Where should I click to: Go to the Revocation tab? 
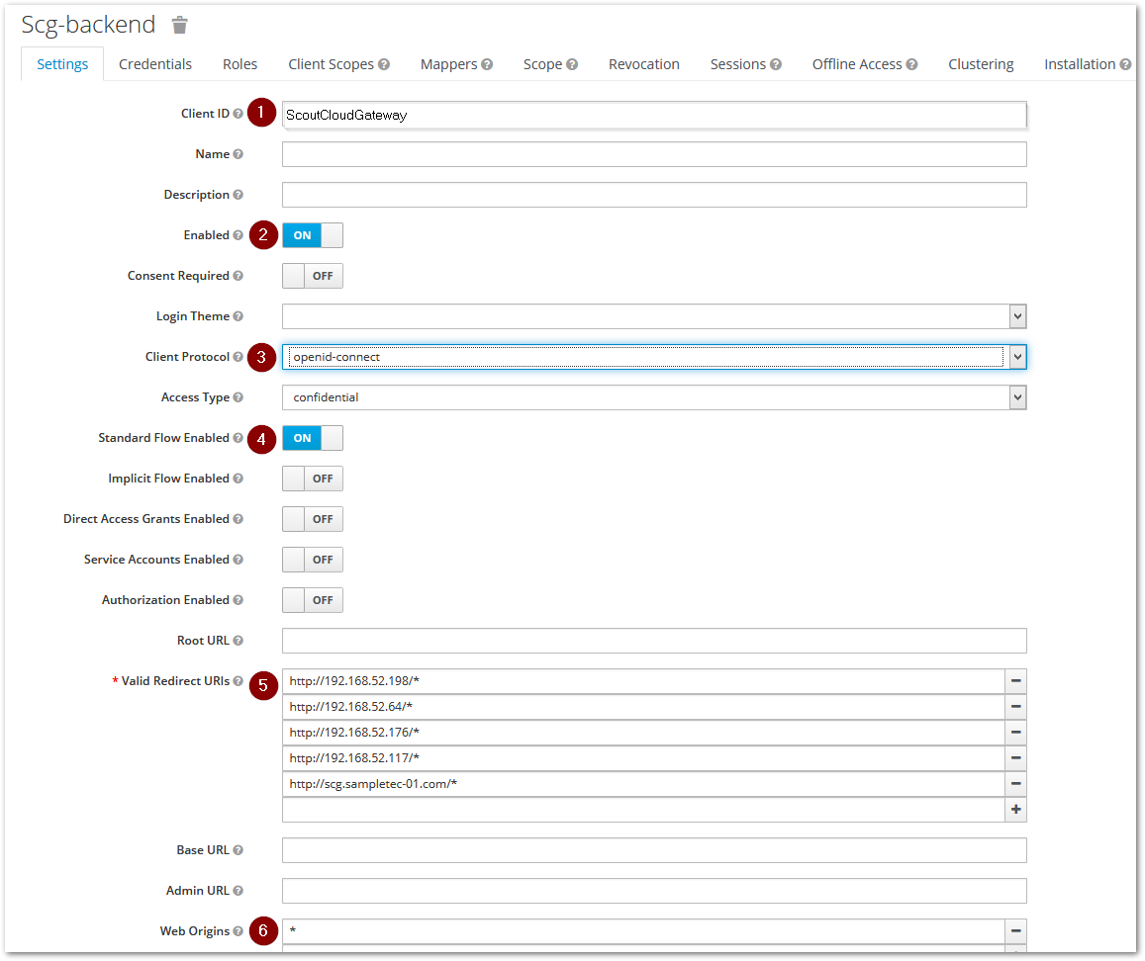[643, 64]
